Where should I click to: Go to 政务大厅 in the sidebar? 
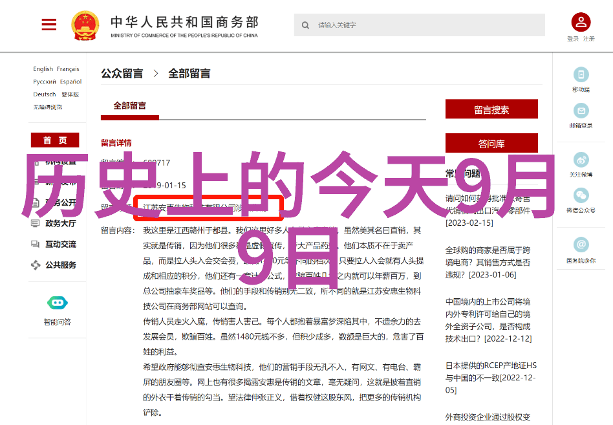coord(60,224)
